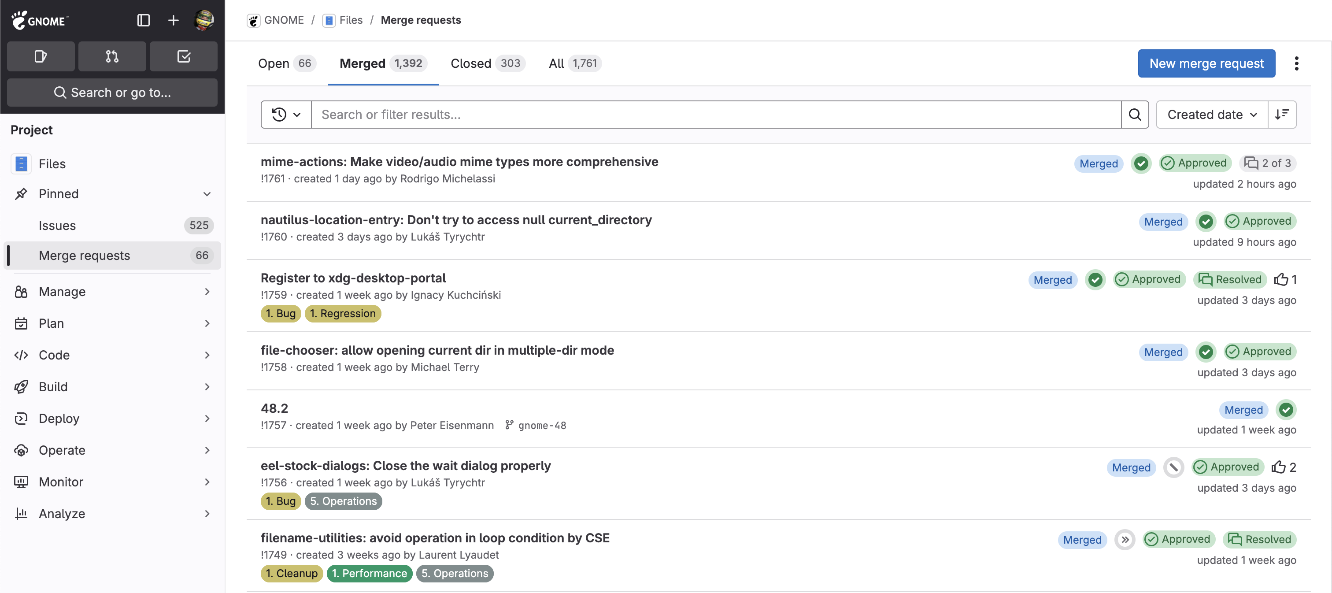Click Search or go to button
1332x593 pixels.
pos(112,93)
